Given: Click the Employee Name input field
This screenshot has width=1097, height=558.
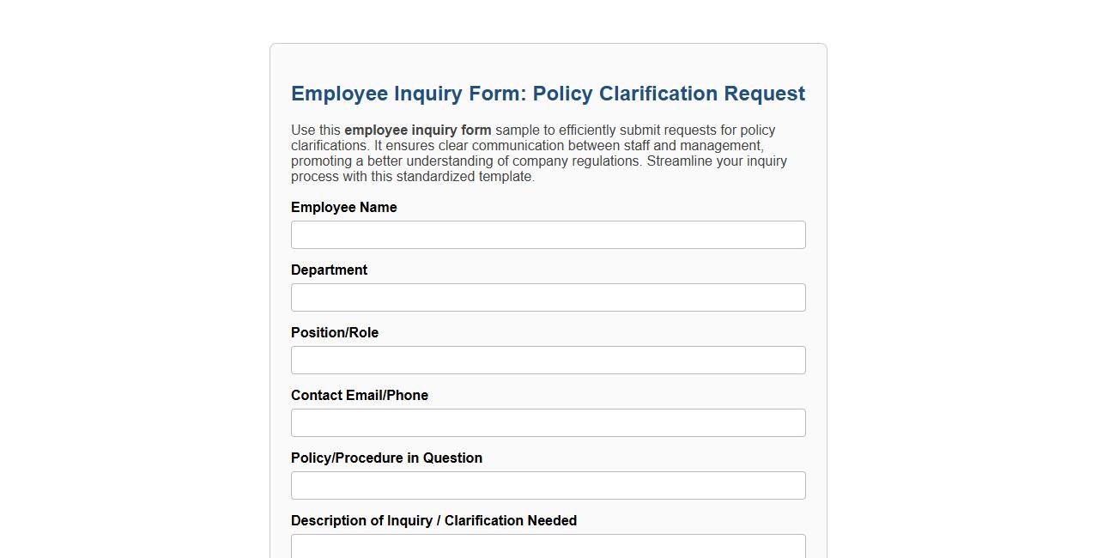Looking at the screenshot, I should point(548,234).
